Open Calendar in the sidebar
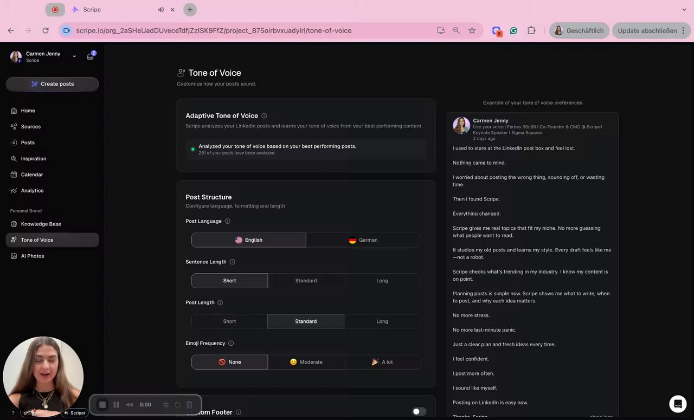This screenshot has height=420, width=694. 52,175
